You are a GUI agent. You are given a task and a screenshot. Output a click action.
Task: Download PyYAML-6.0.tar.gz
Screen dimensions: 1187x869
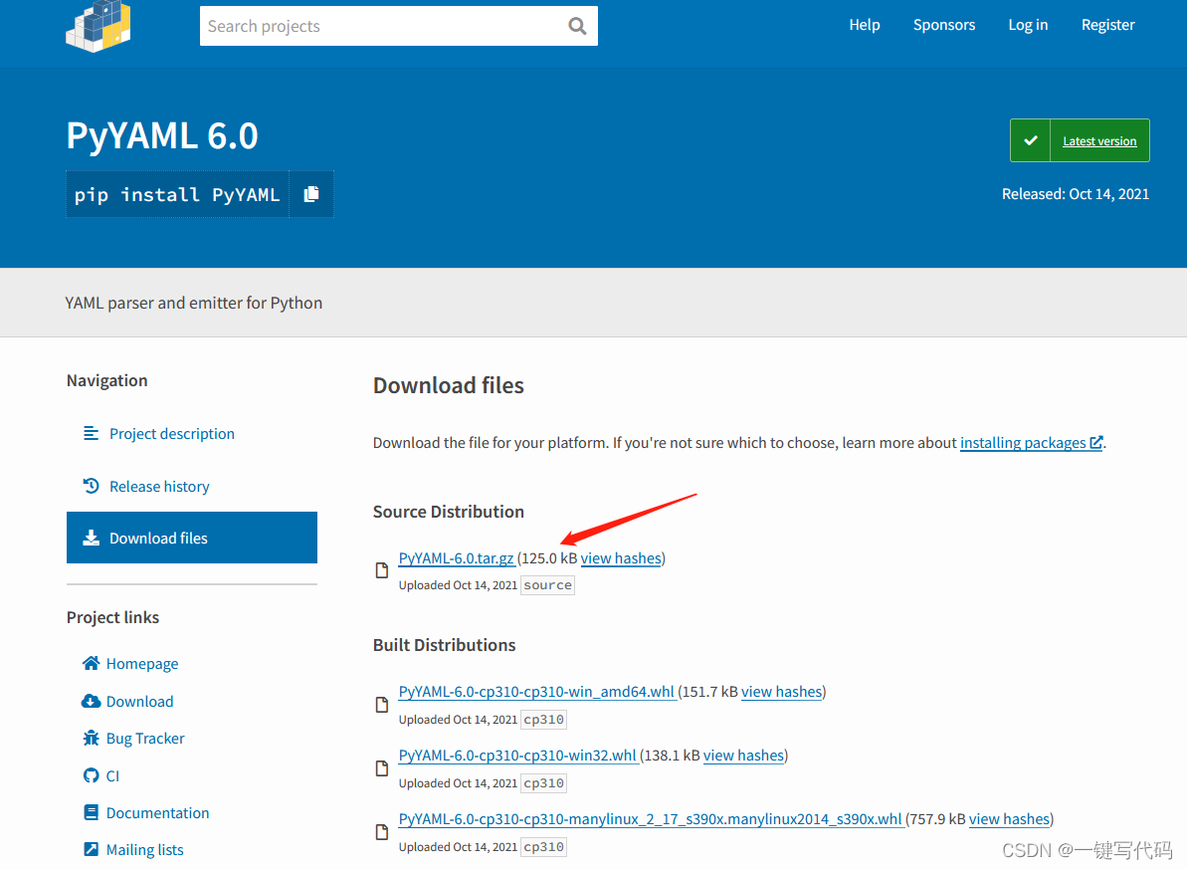(457, 558)
